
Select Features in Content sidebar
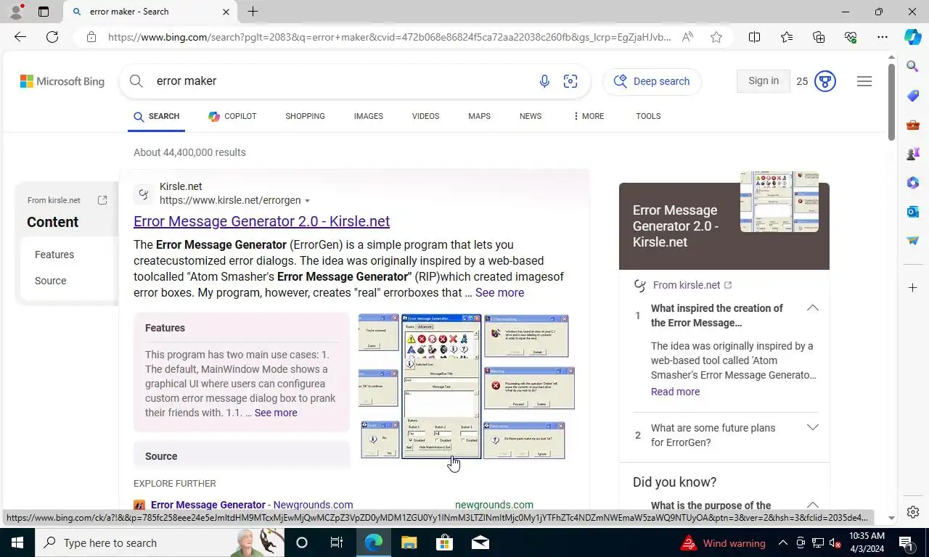coord(54,255)
